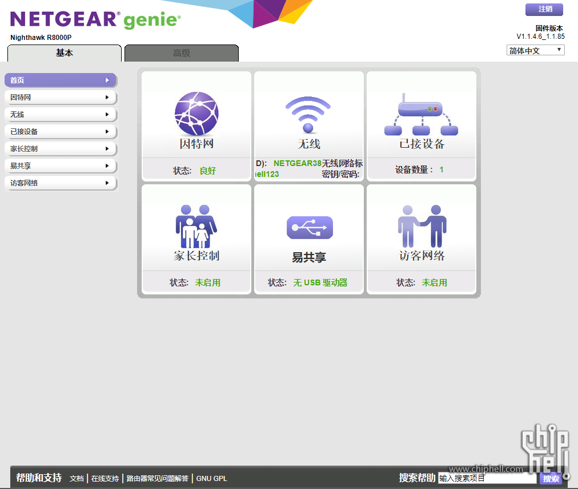Click the 因特网 tile title text
This screenshot has height=489, width=578.
(x=196, y=144)
